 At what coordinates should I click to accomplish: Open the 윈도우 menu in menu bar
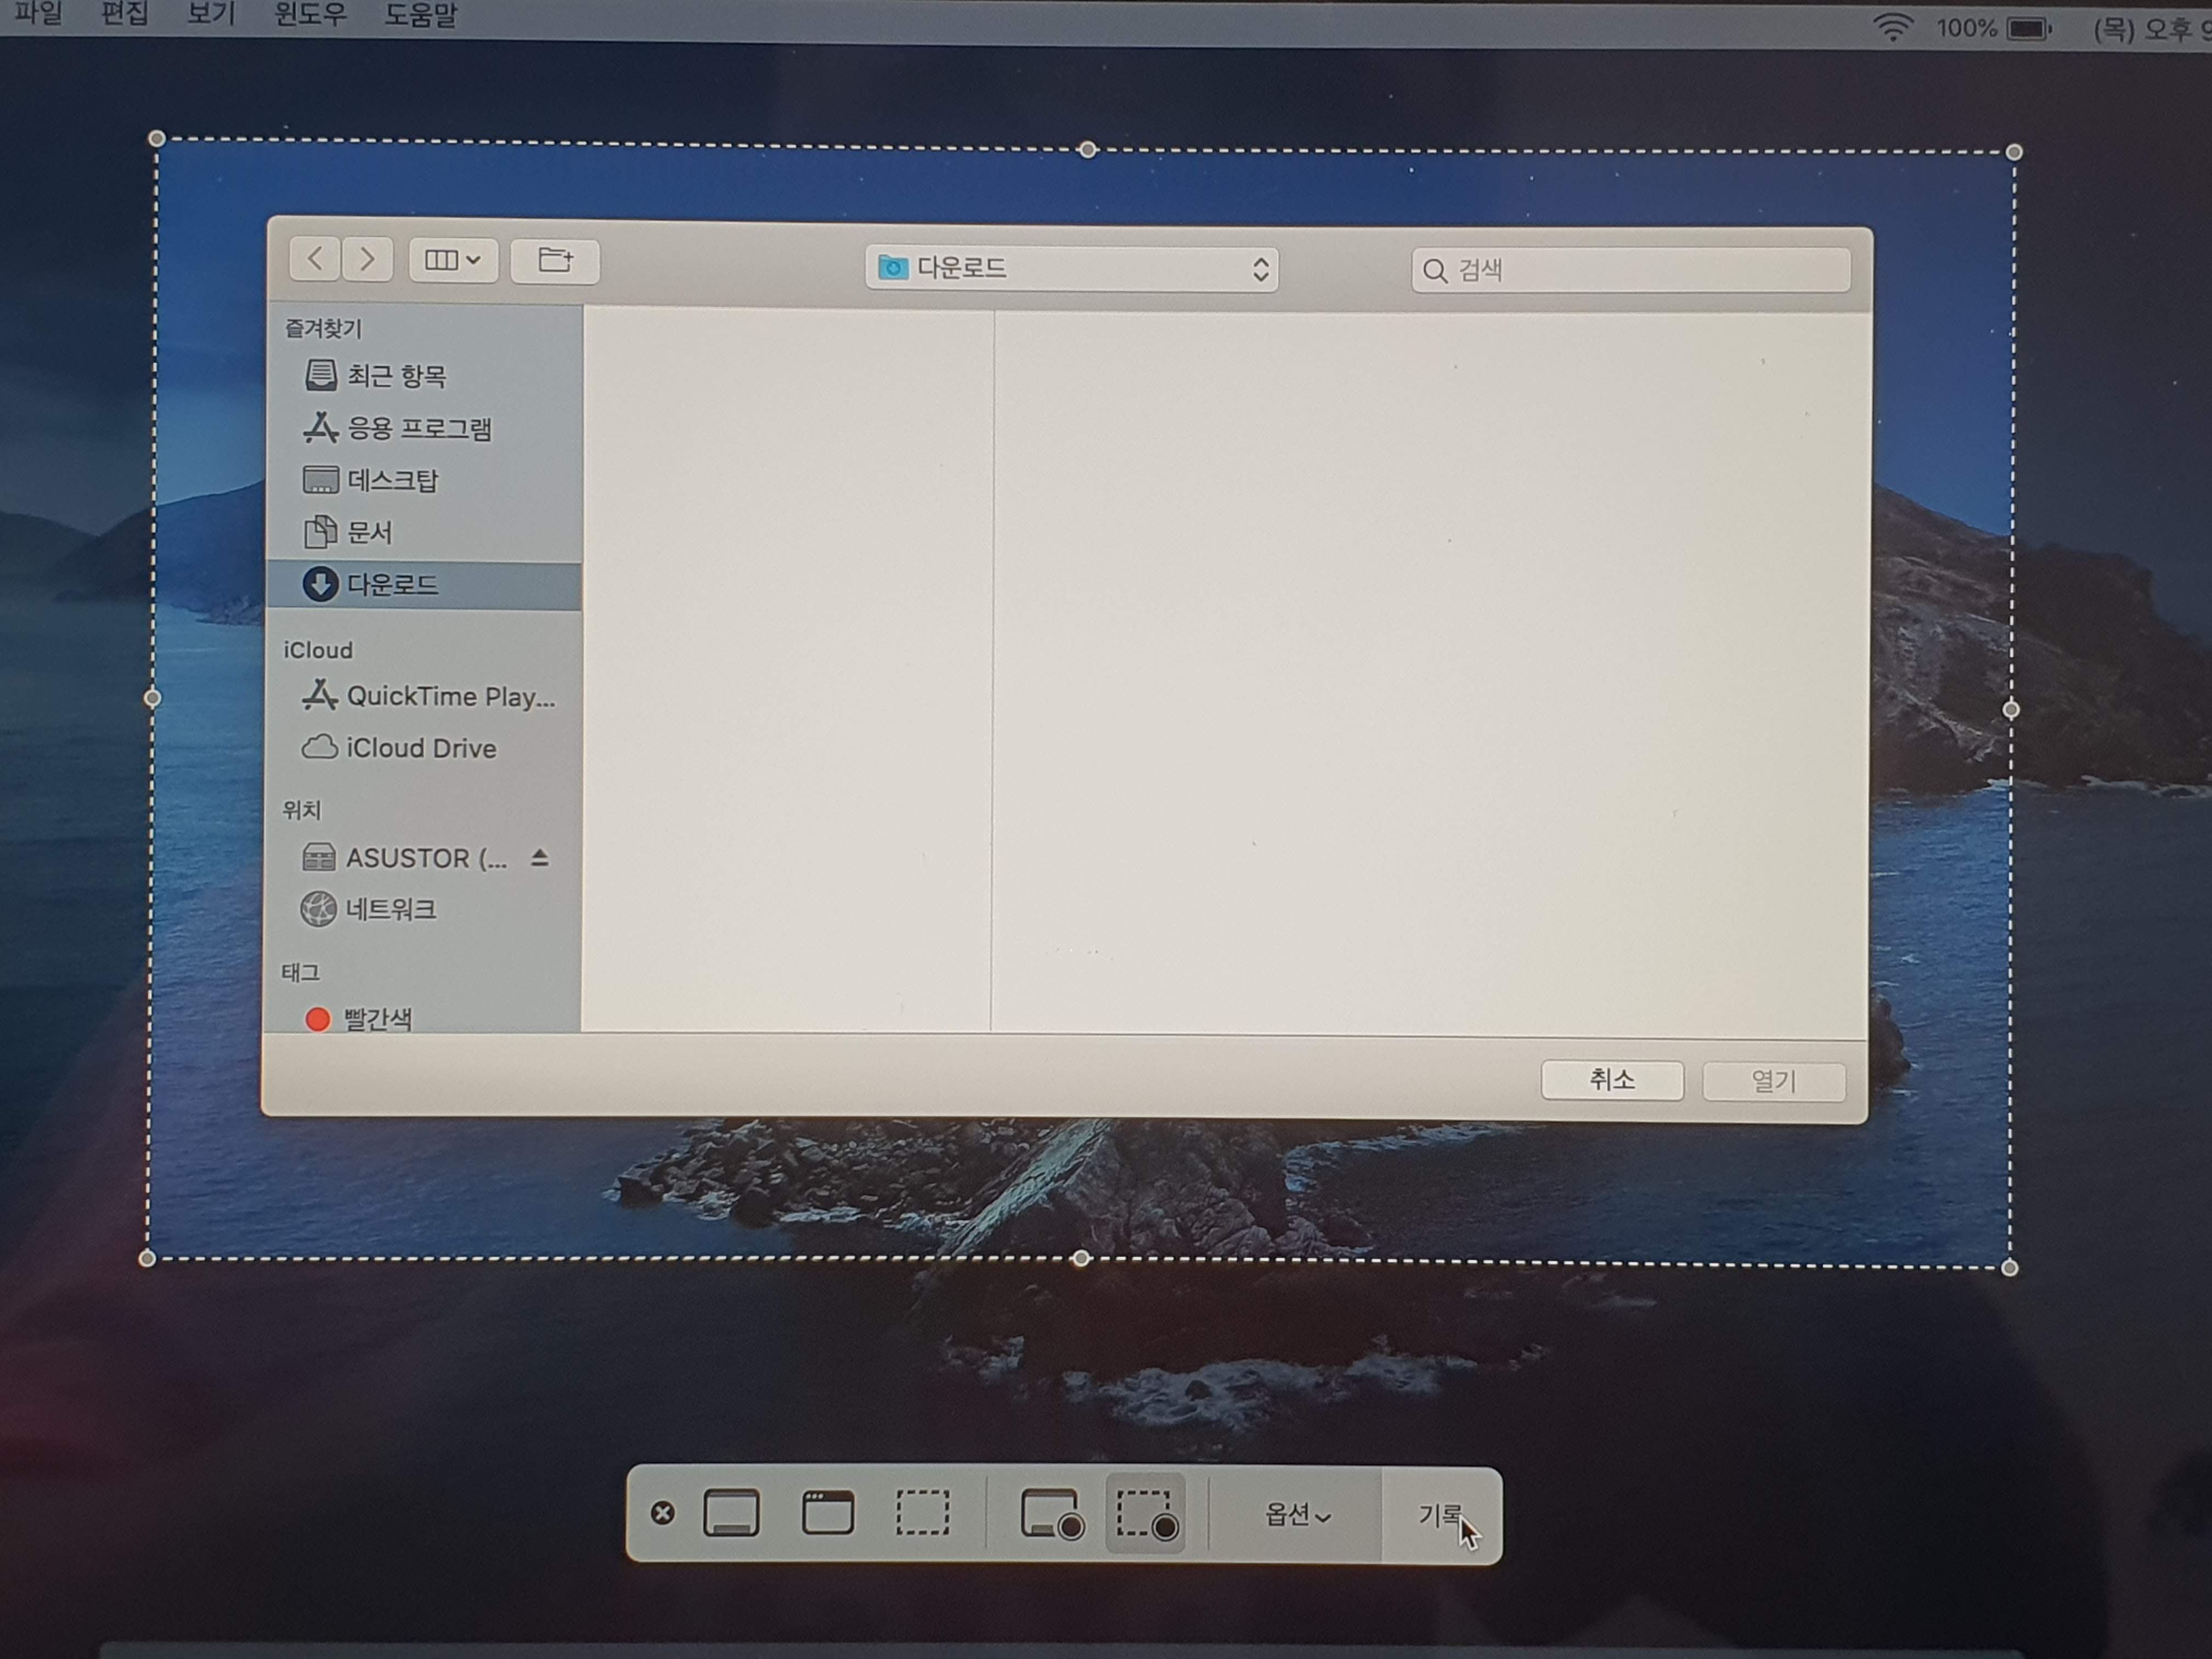click(x=310, y=14)
